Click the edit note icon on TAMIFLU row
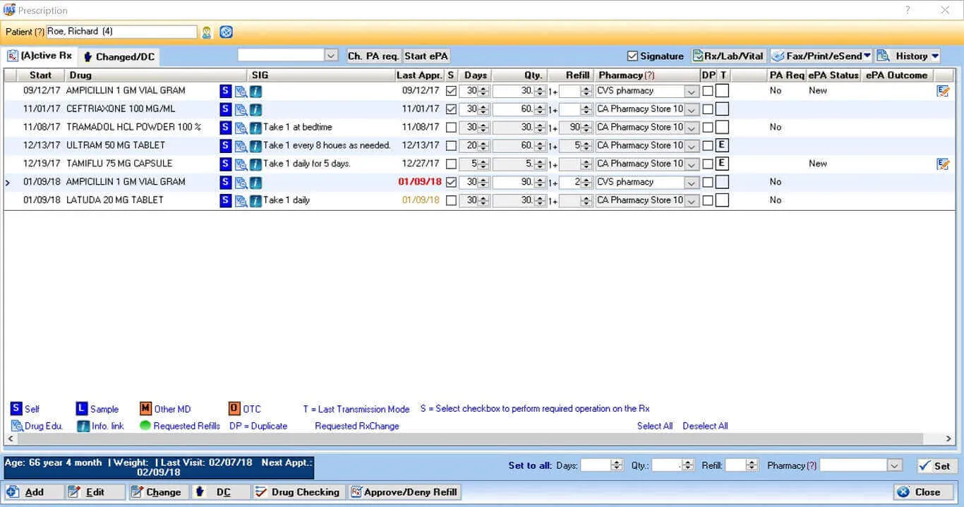Viewport: 964px width, 507px height. click(944, 163)
